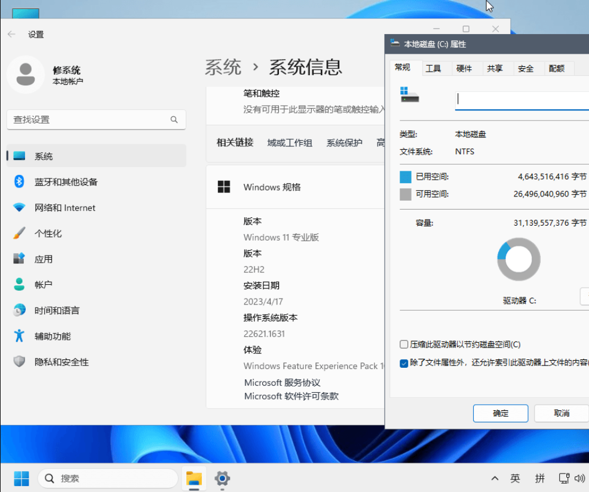Click the 英 input language indicator

[x=515, y=478]
